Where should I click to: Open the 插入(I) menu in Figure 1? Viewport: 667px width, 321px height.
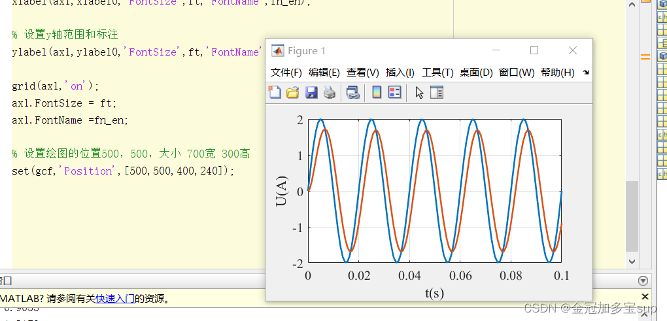pos(400,73)
